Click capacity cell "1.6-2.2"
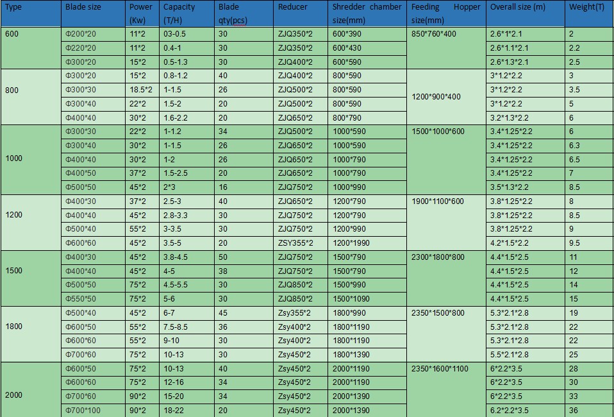The image size is (614, 417). pyautogui.click(x=187, y=118)
